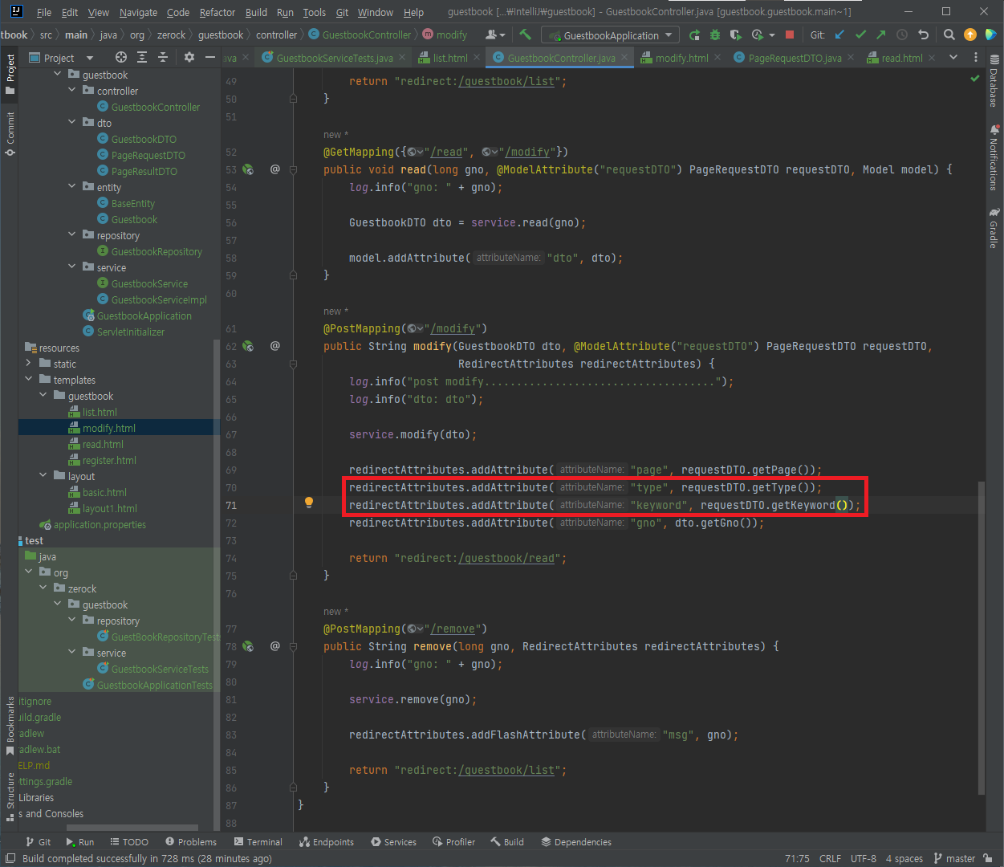
Task: Expand the static folder in resources
Action: coord(29,363)
